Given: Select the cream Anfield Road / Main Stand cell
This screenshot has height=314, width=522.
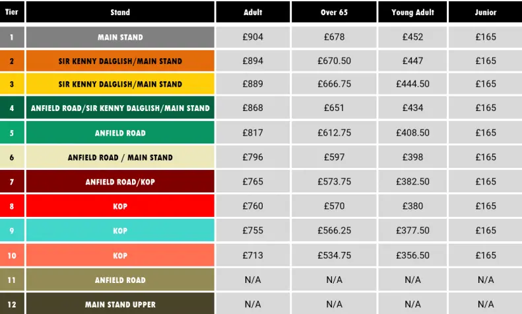Looking at the screenshot, I should [120, 157].
